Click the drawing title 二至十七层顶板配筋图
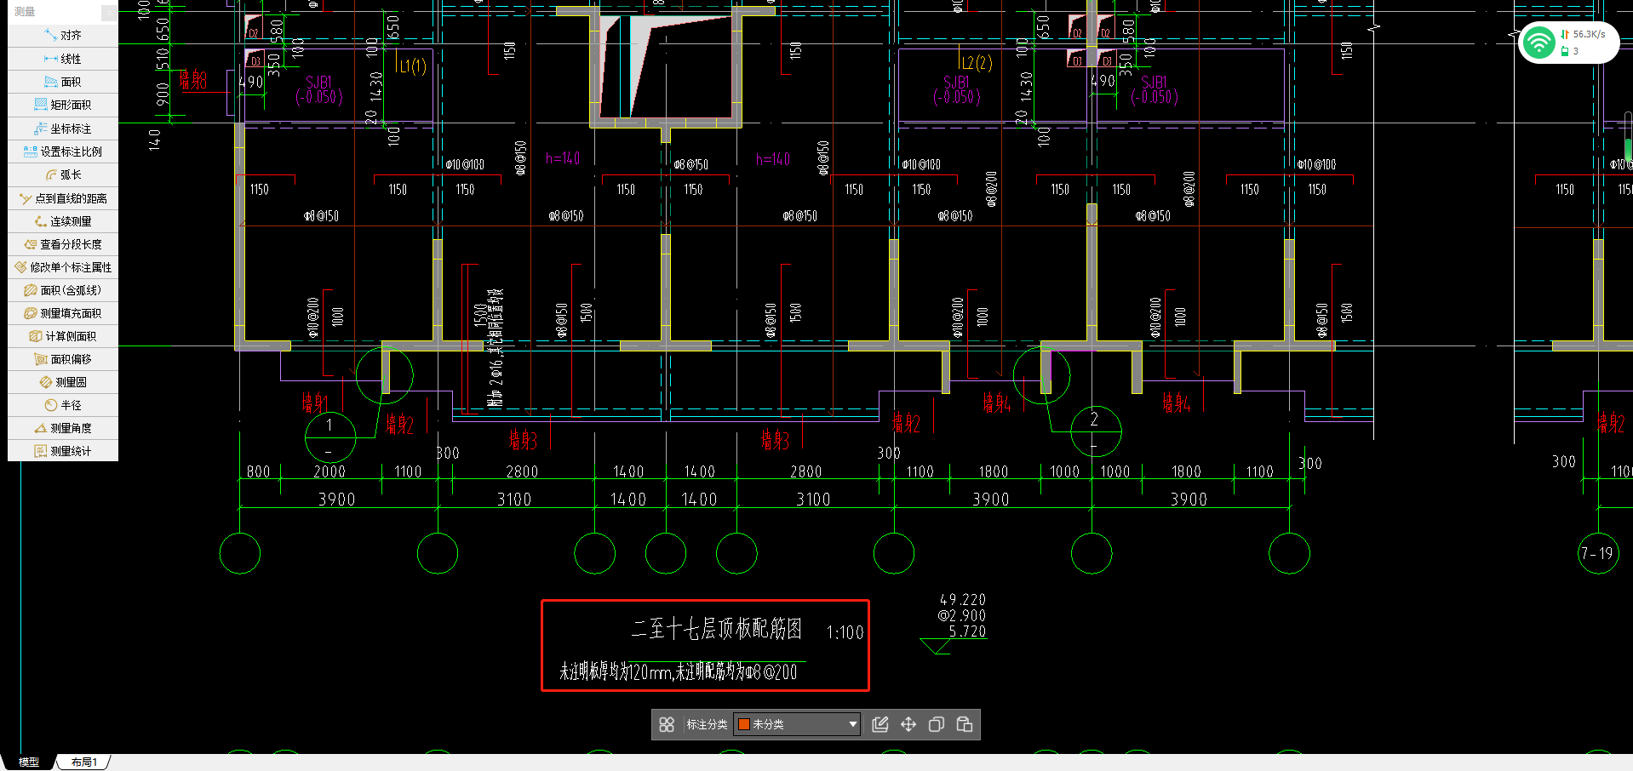 [x=717, y=629]
